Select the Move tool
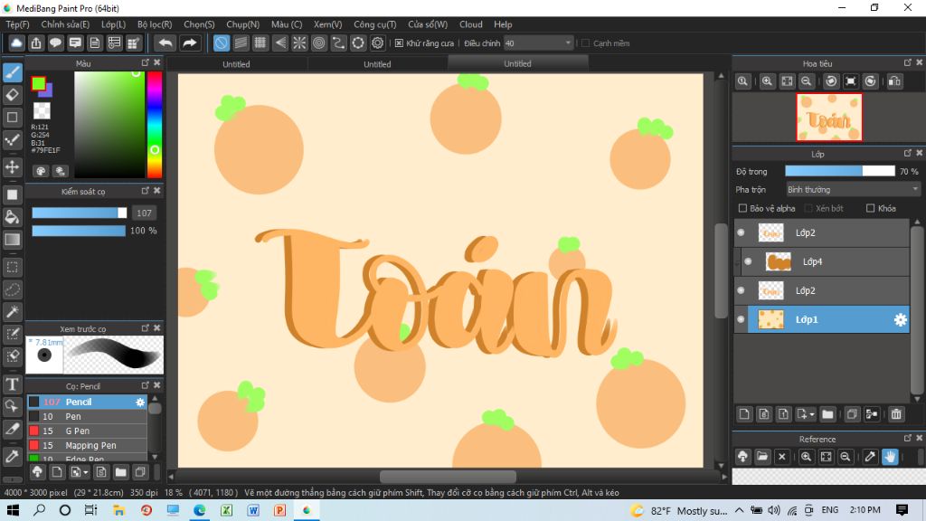The height and width of the screenshot is (521, 926). pyautogui.click(x=13, y=166)
